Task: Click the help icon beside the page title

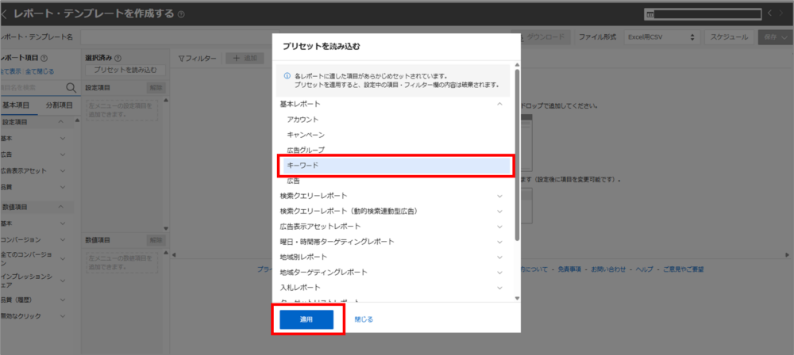Action: pos(182,14)
